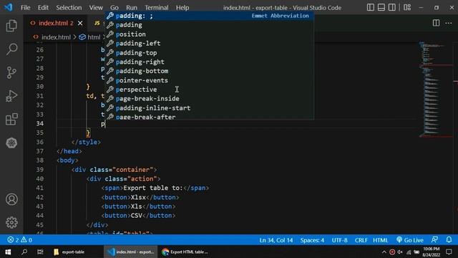458x258 pixels.
Task: Open the hexagonal extension icon in activity bar
Action: click(x=11, y=143)
